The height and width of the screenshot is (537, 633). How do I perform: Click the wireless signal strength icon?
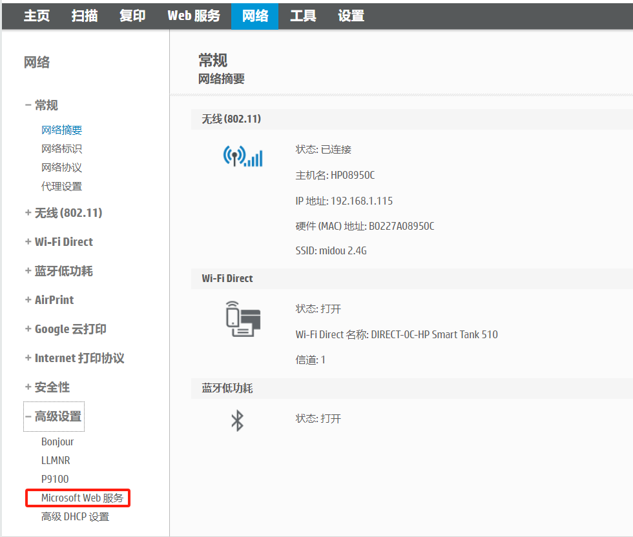tap(243, 157)
